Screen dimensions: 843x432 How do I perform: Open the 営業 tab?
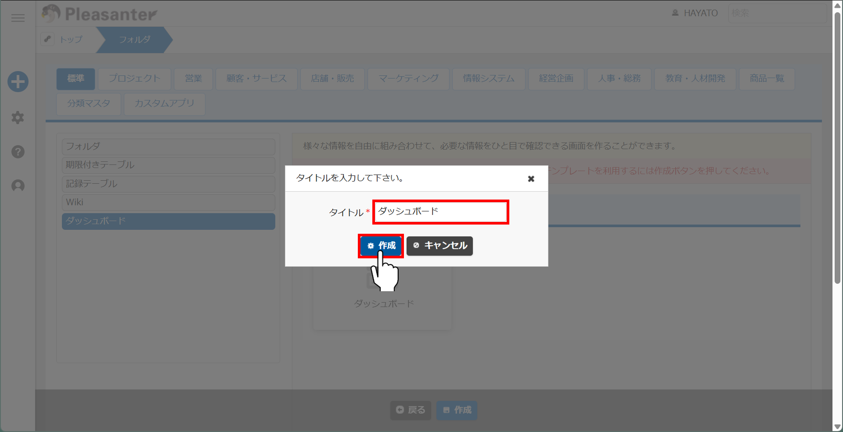193,79
